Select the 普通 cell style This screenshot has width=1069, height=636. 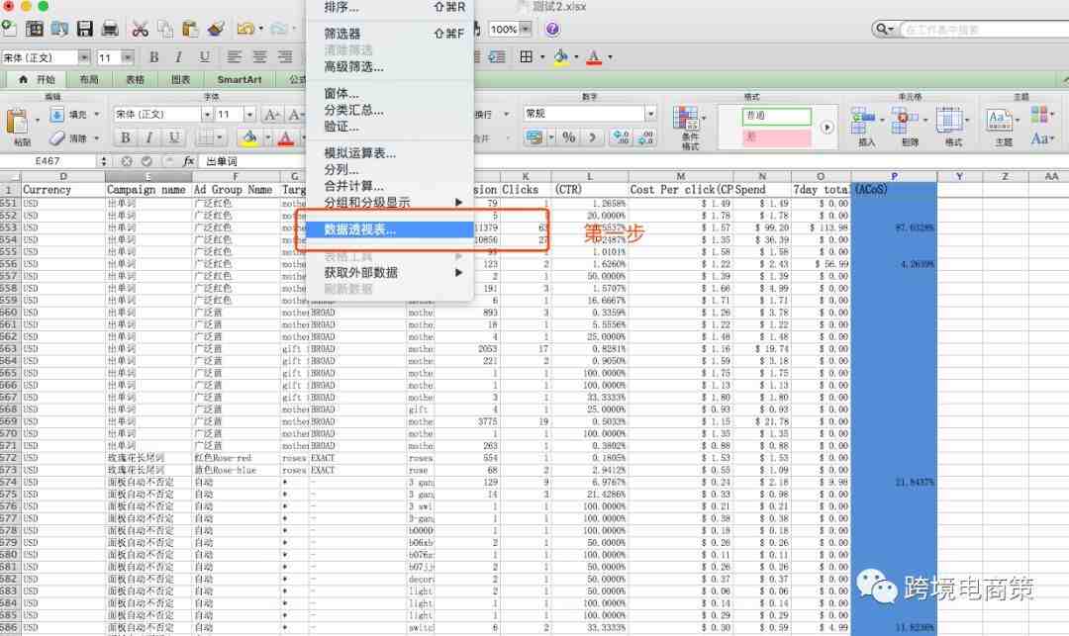(777, 116)
